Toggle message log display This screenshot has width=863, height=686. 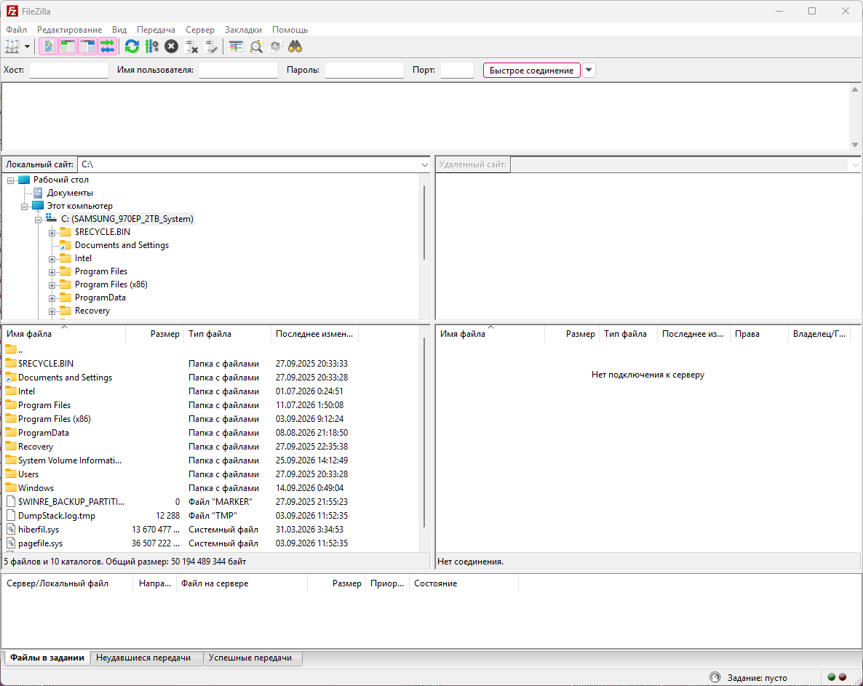point(49,47)
